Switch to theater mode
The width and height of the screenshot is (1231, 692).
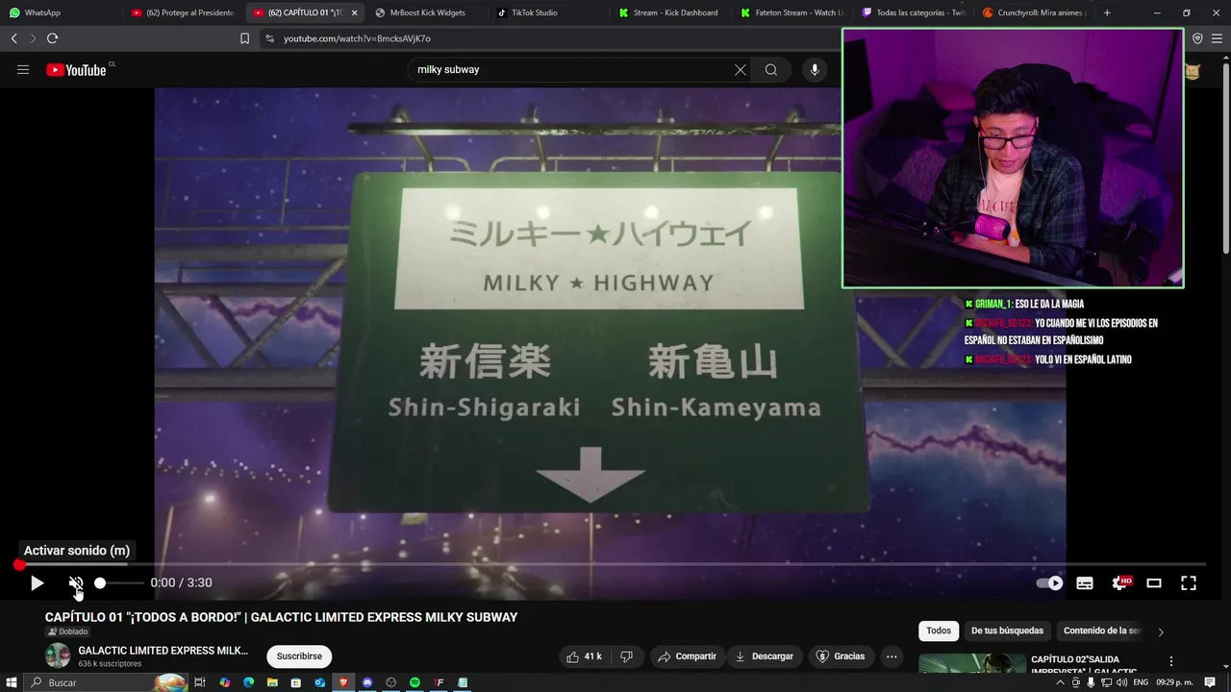(x=1154, y=582)
